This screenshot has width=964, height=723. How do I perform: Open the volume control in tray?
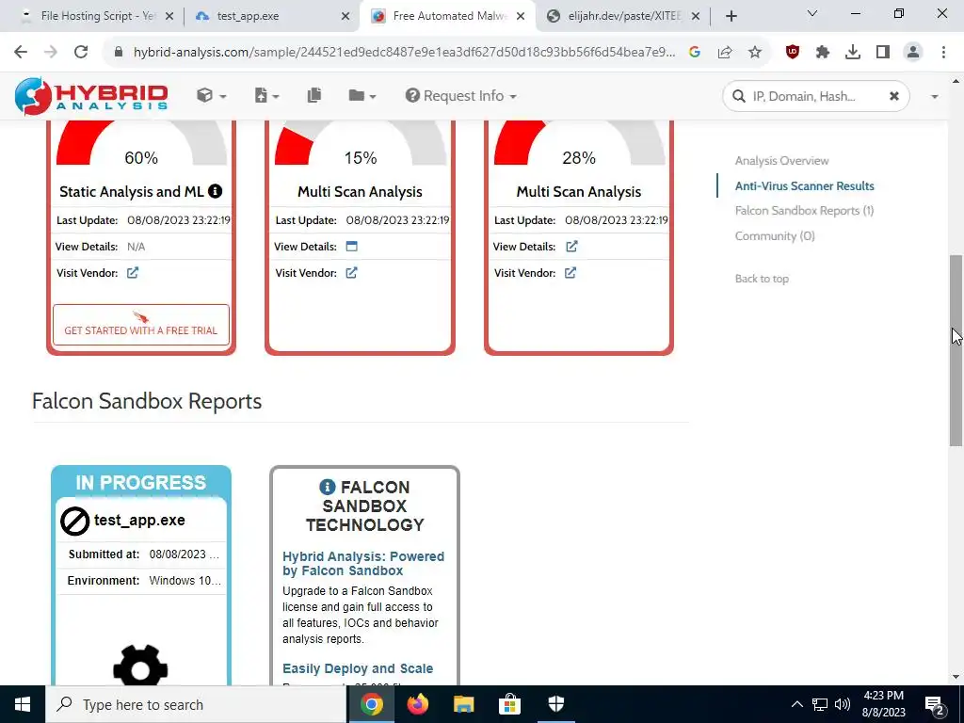coord(843,704)
